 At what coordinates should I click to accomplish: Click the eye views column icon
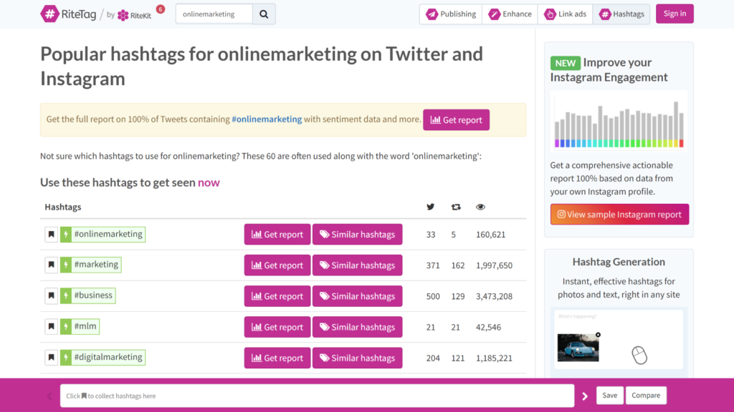[480, 207]
